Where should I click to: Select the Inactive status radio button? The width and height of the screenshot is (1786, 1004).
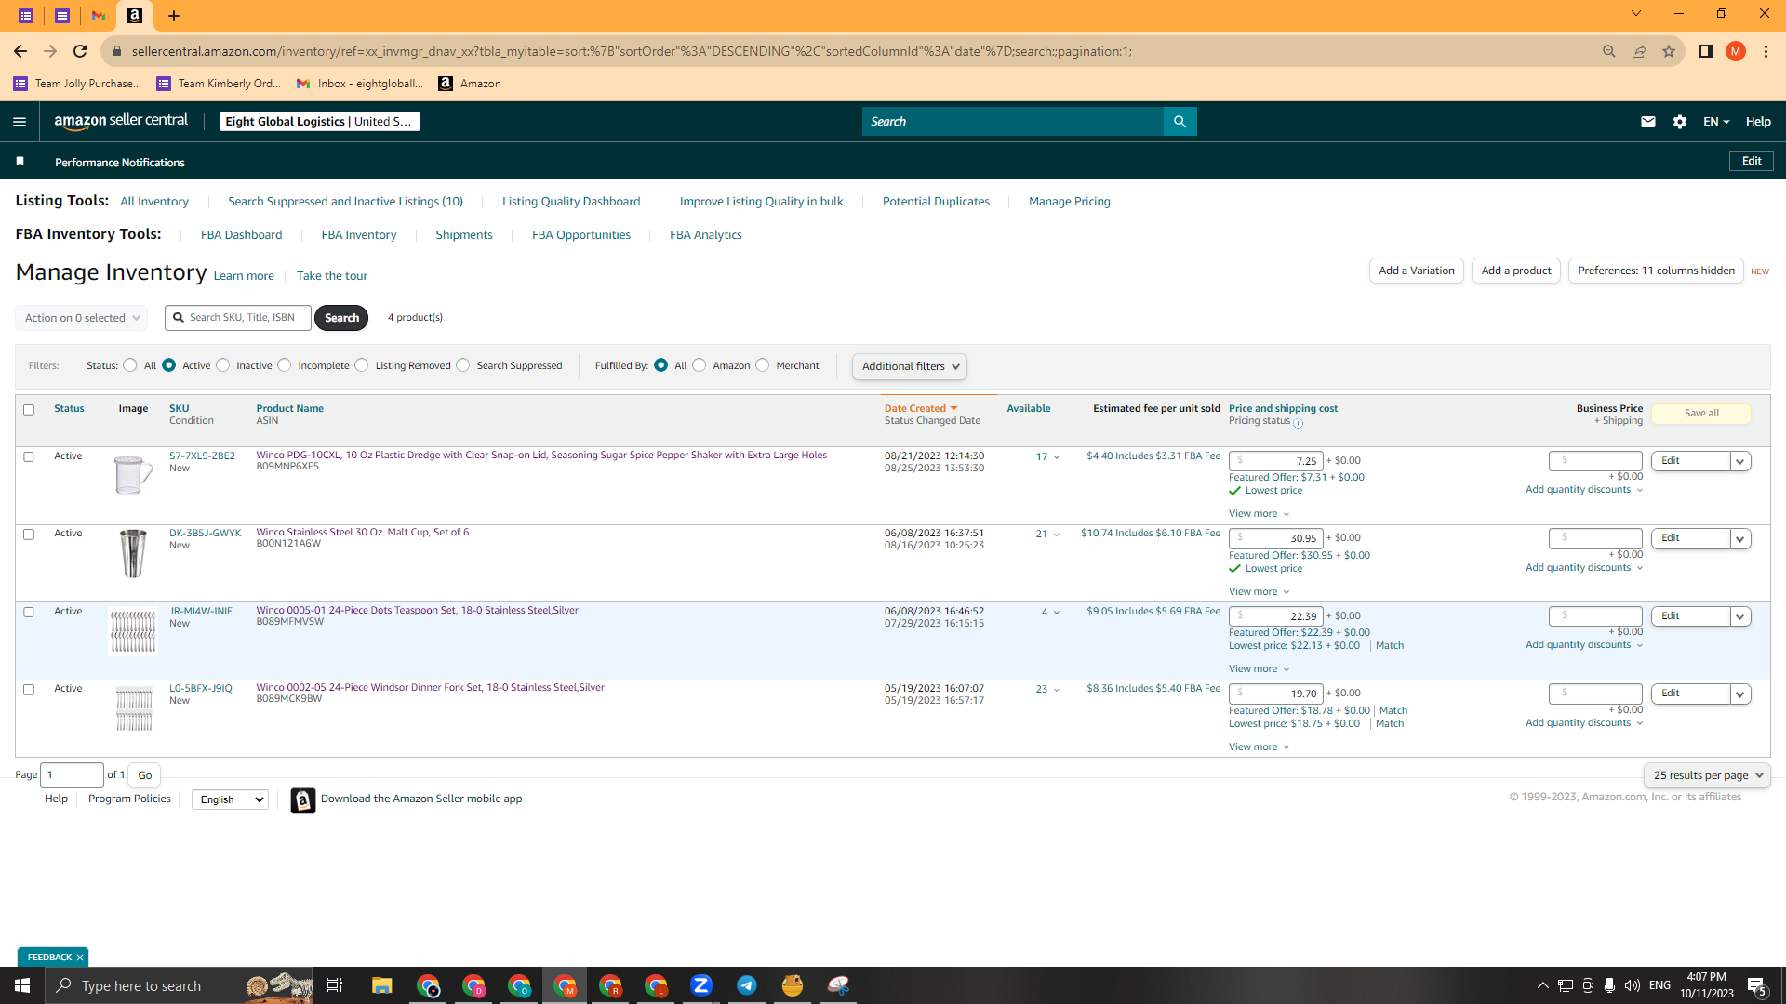point(223,365)
